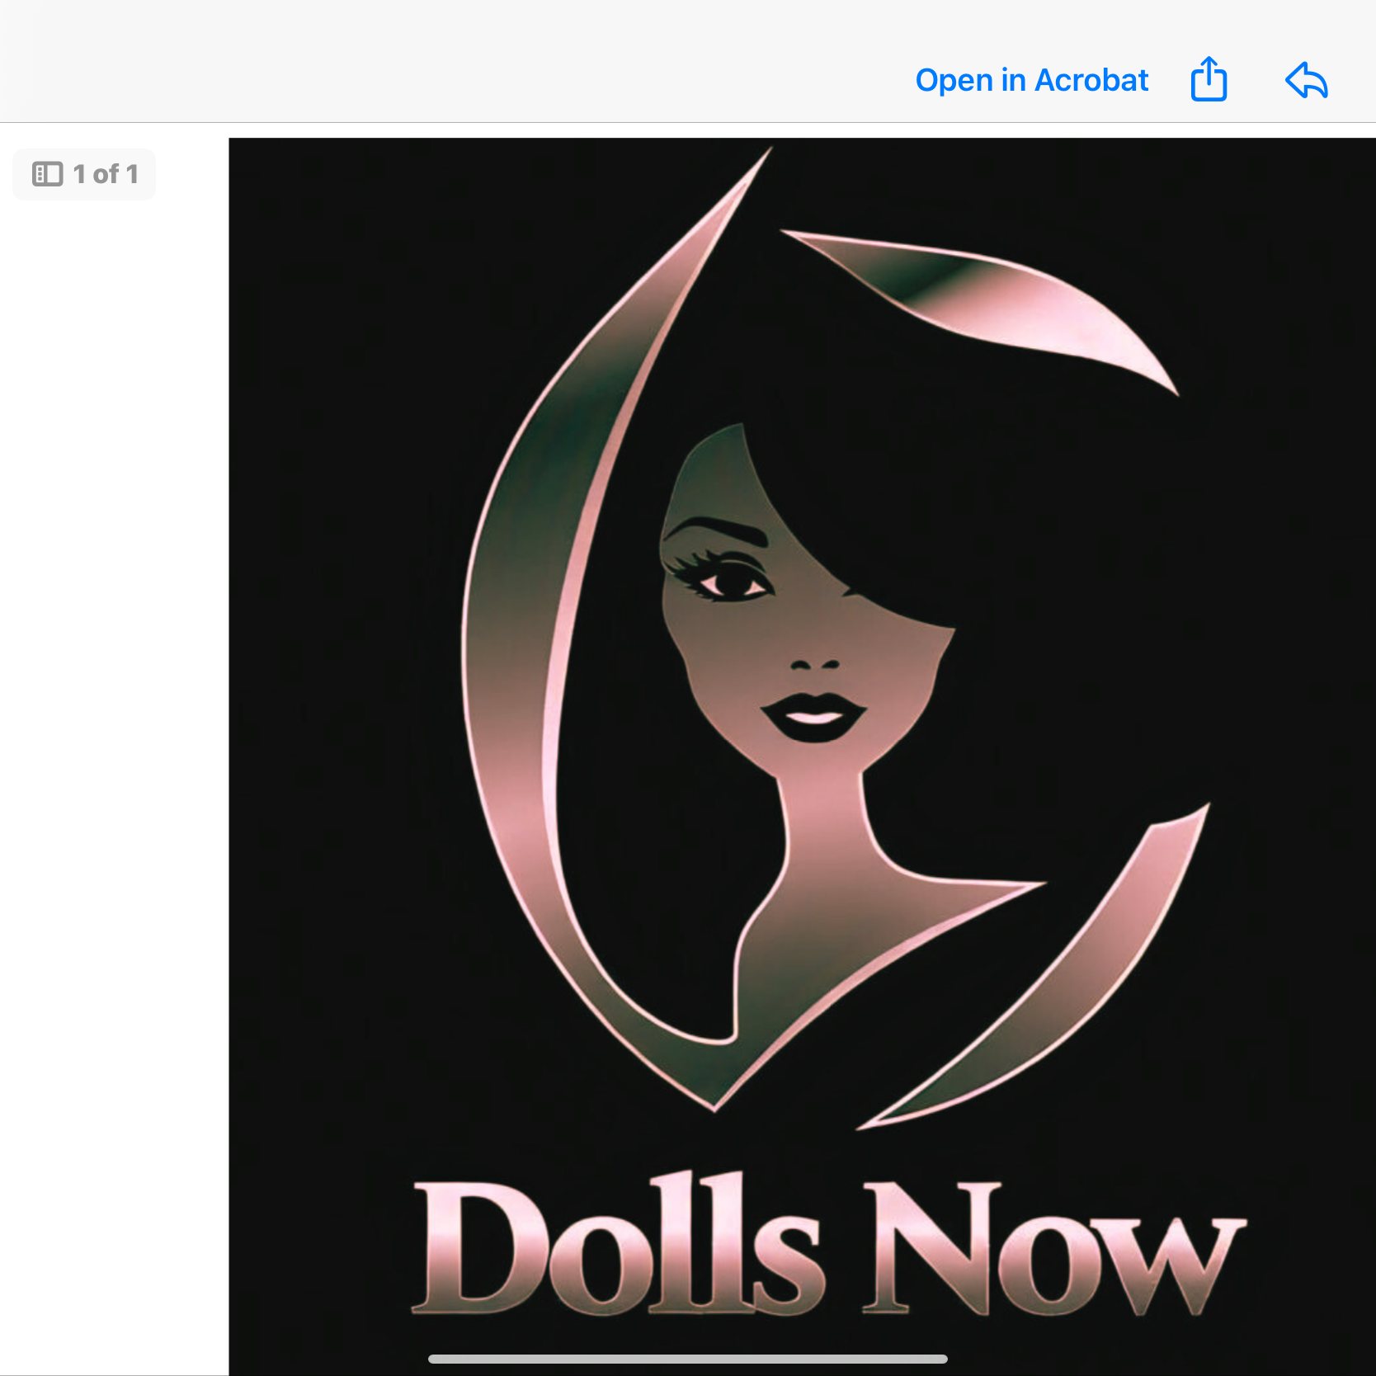Tap the reply arrow icon
Viewport: 1376px width, 1376px height.
pos(1307,80)
